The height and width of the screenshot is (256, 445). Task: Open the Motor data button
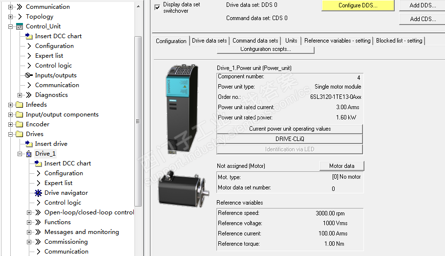pyautogui.click(x=342, y=166)
